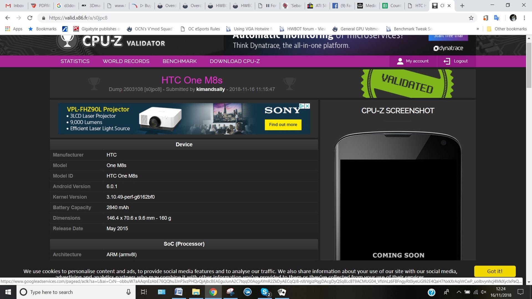
Task: Open the Apps shortcut in bookmarks bar
Action: point(14,29)
